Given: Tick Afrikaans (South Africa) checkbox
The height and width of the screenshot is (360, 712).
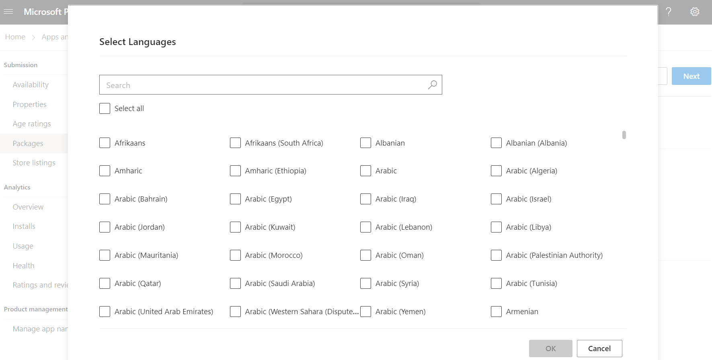Looking at the screenshot, I should [235, 143].
